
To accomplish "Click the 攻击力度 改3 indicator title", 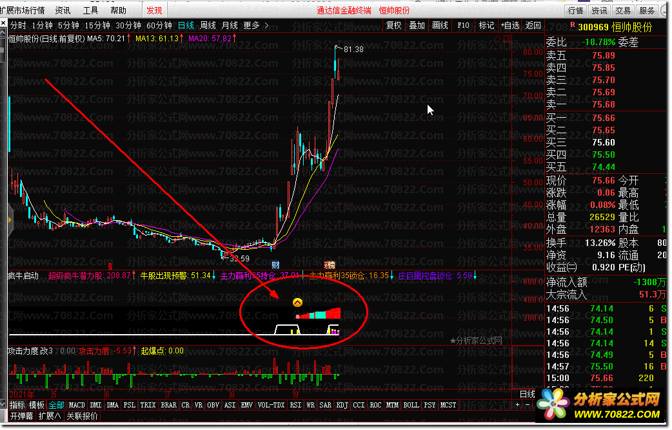I will (30, 351).
